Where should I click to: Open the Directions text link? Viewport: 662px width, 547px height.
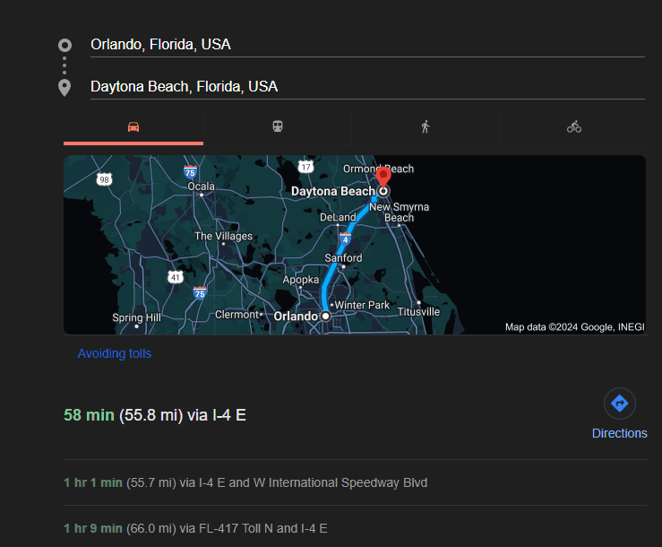(619, 433)
